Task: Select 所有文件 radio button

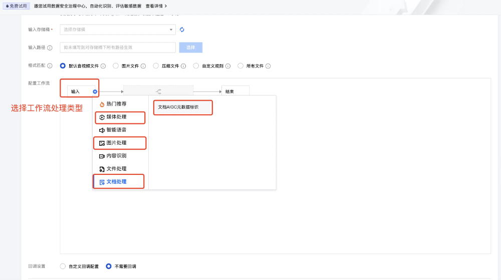Action: click(x=240, y=66)
